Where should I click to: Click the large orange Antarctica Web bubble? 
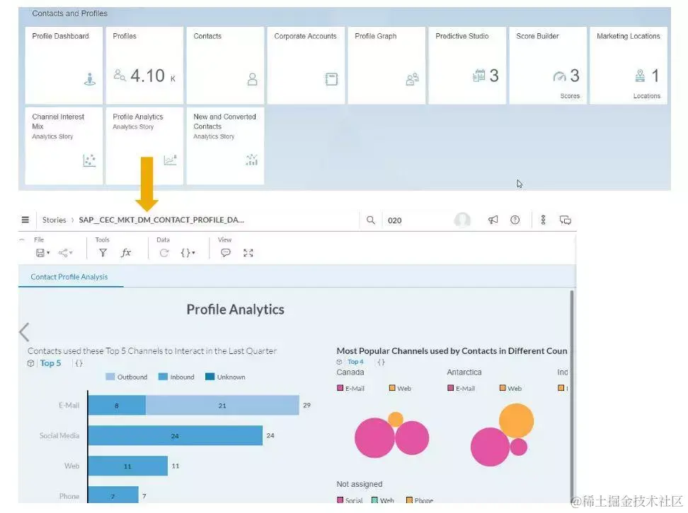(x=517, y=421)
